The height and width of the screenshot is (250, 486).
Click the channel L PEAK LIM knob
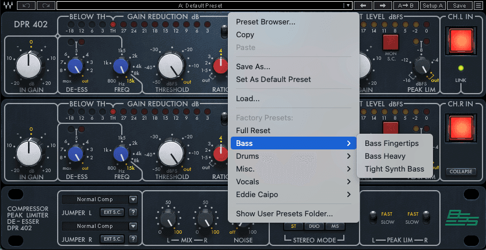click(x=422, y=66)
